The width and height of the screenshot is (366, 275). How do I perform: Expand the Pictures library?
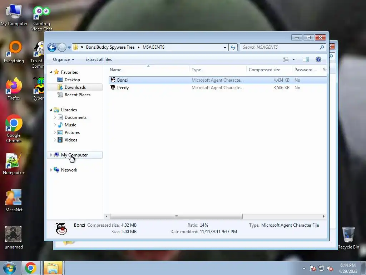55,132
